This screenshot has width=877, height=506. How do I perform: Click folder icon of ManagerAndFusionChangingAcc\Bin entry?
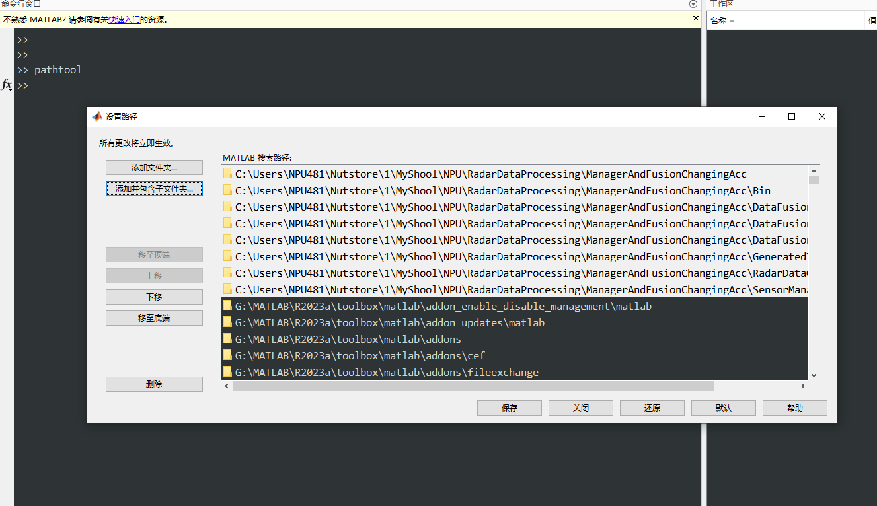click(228, 190)
